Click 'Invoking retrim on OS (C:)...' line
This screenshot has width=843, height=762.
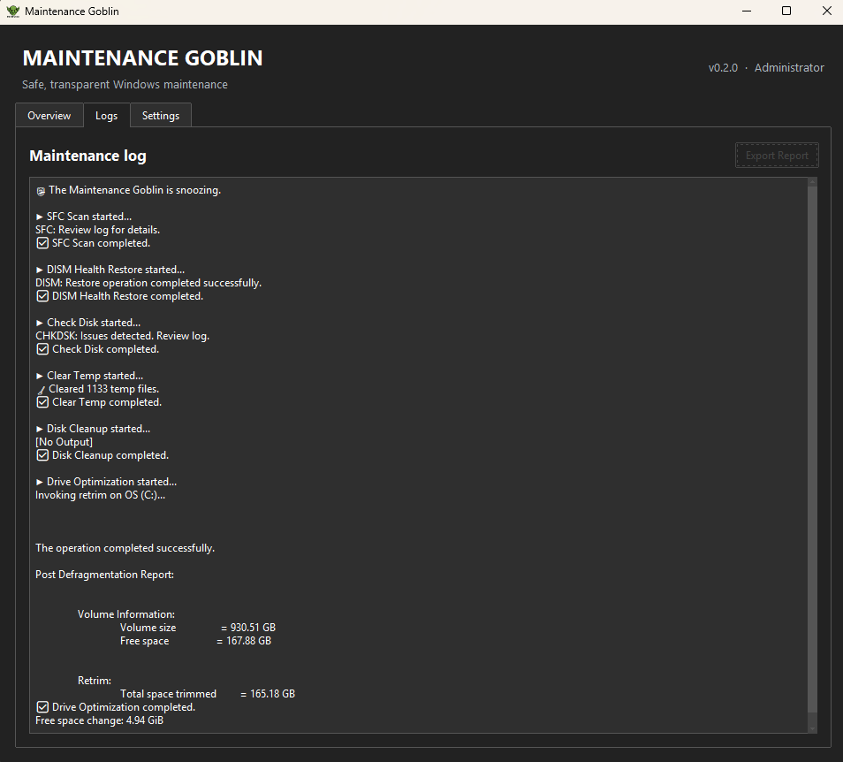100,495
